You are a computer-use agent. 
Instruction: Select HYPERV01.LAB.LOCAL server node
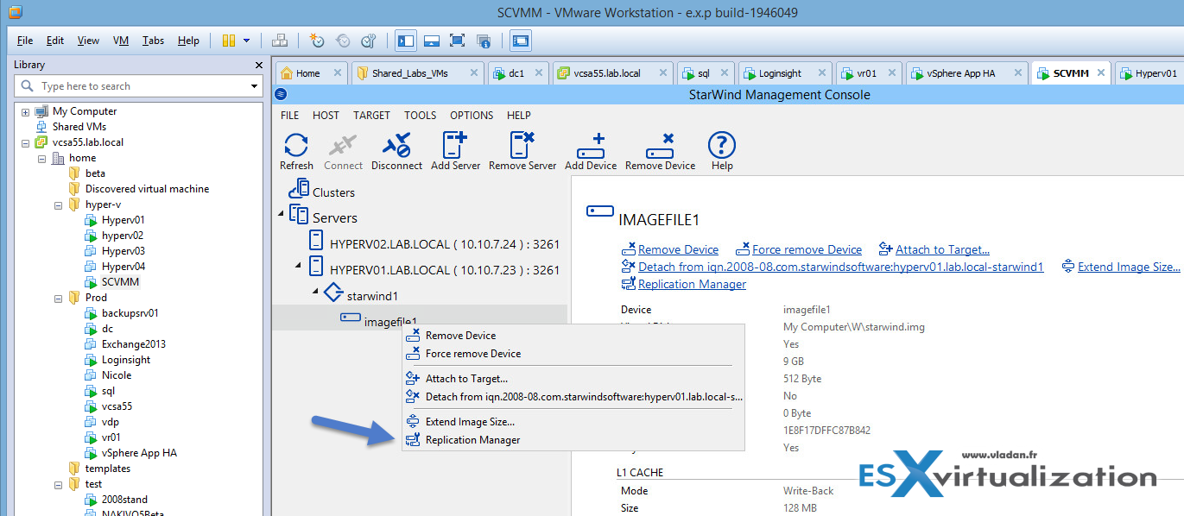pos(445,269)
